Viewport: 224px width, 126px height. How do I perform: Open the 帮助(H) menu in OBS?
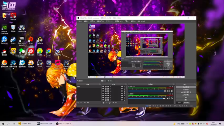point(133,21)
